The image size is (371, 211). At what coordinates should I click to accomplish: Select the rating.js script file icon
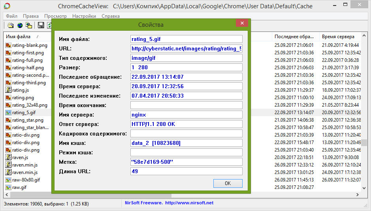(x=8, y=90)
